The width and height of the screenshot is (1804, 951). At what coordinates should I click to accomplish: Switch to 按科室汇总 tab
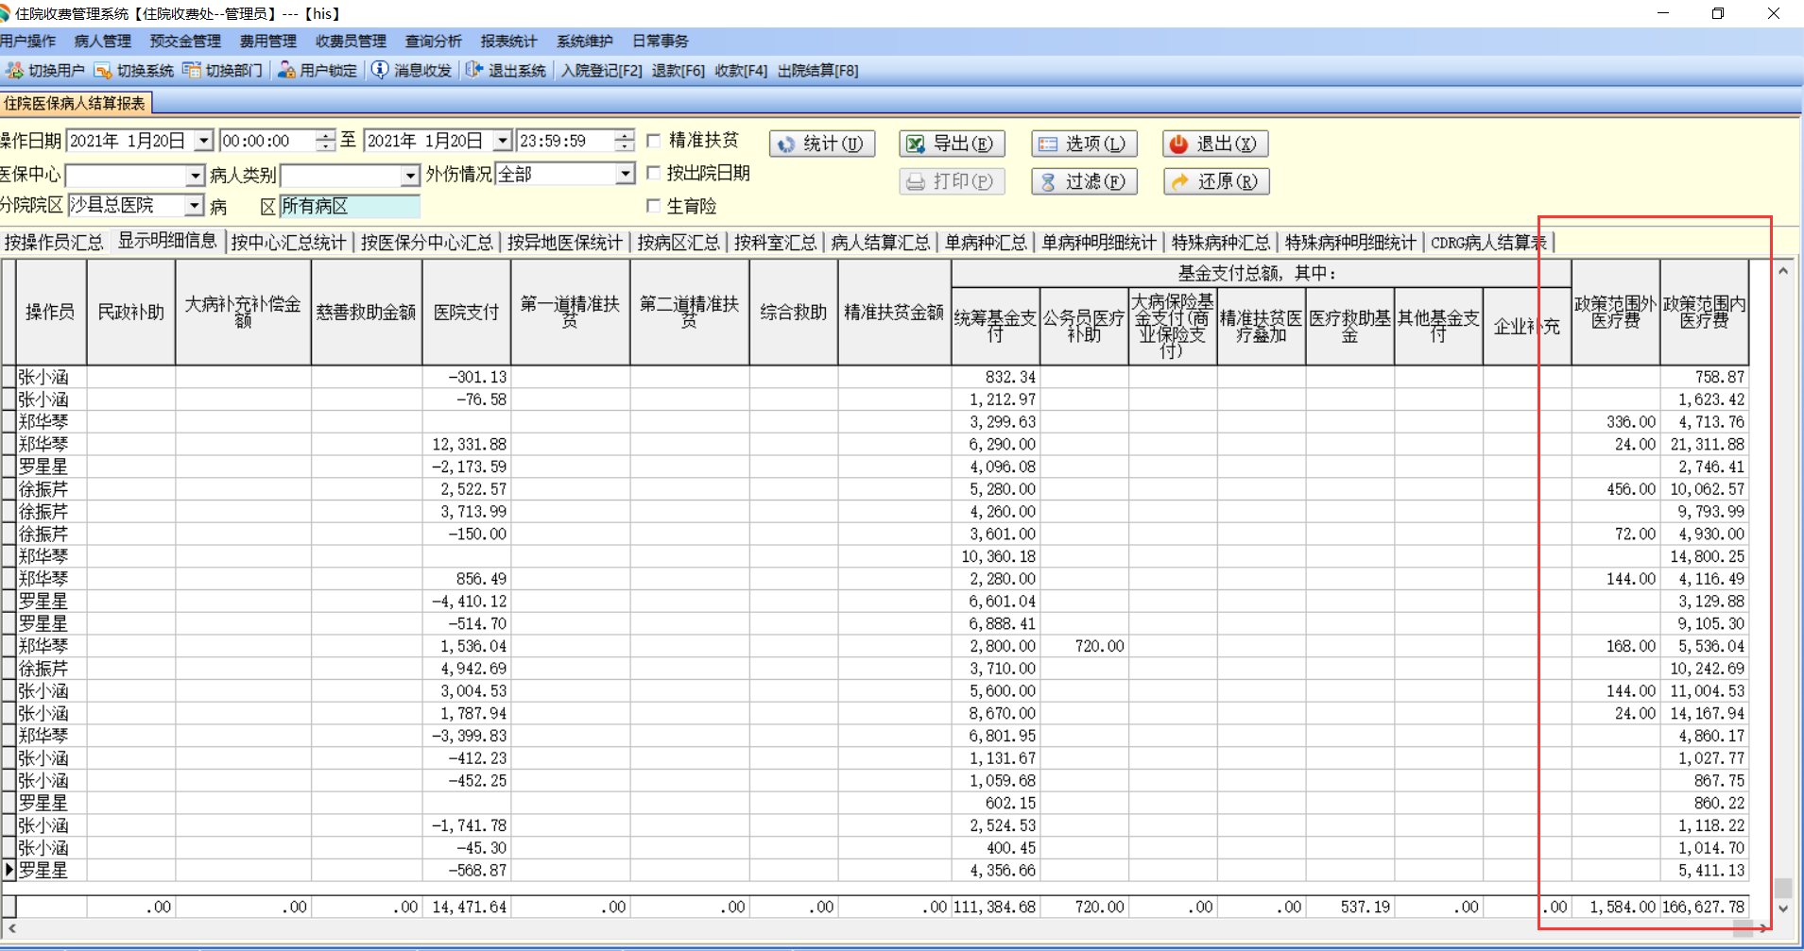pyautogui.click(x=776, y=243)
